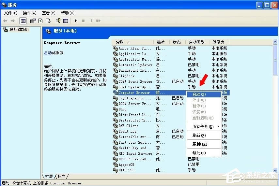This screenshot has width=279, height=186.
Task: Select 服务(本地) in the left tree
Action: [19, 30]
